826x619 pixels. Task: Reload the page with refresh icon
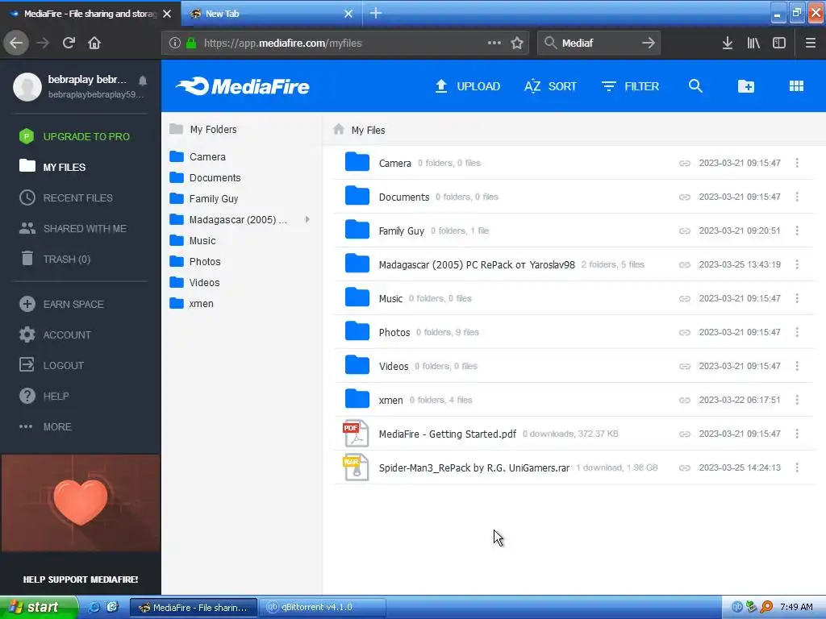pos(69,43)
